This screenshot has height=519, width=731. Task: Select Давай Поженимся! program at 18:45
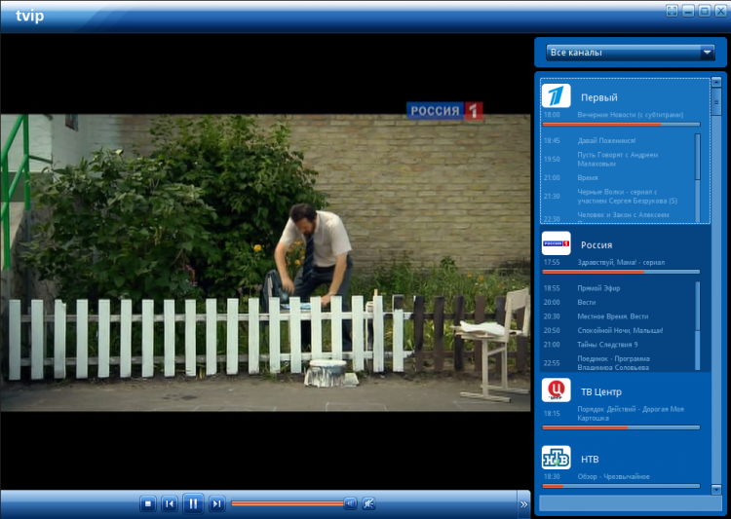(606, 140)
